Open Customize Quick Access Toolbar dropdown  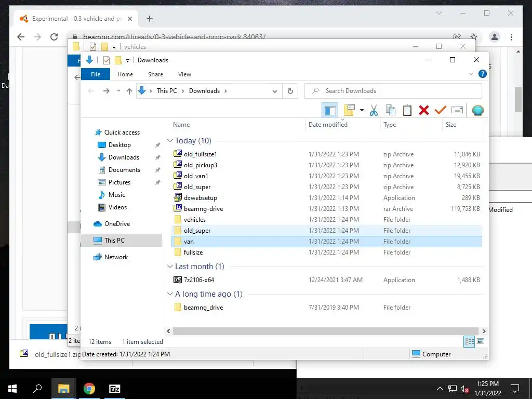click(x=127, y=61)
